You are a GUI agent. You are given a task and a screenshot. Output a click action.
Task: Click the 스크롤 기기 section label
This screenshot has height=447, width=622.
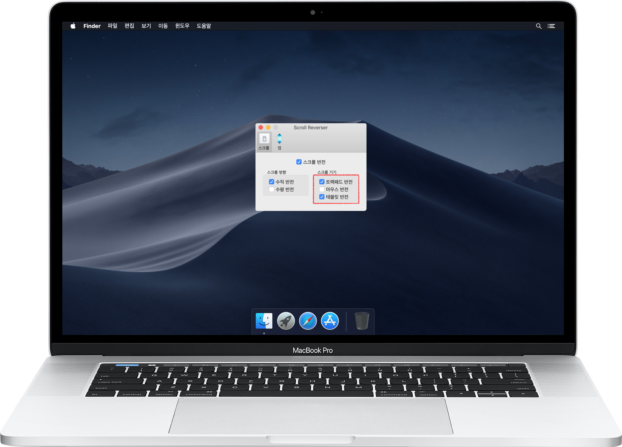pos(327,172)
